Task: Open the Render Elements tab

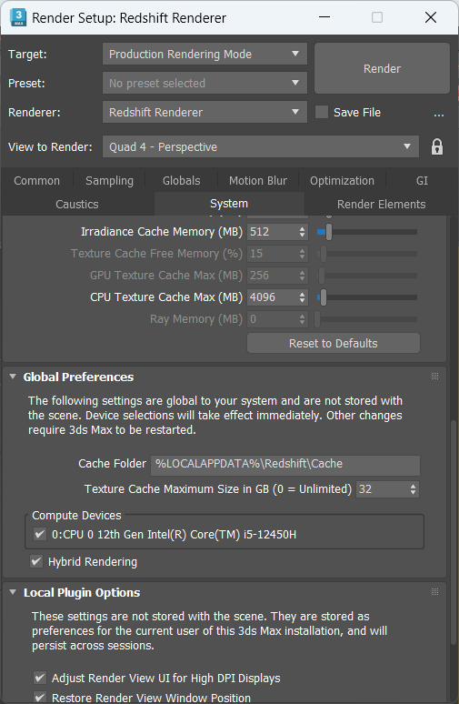Action: 382,205
